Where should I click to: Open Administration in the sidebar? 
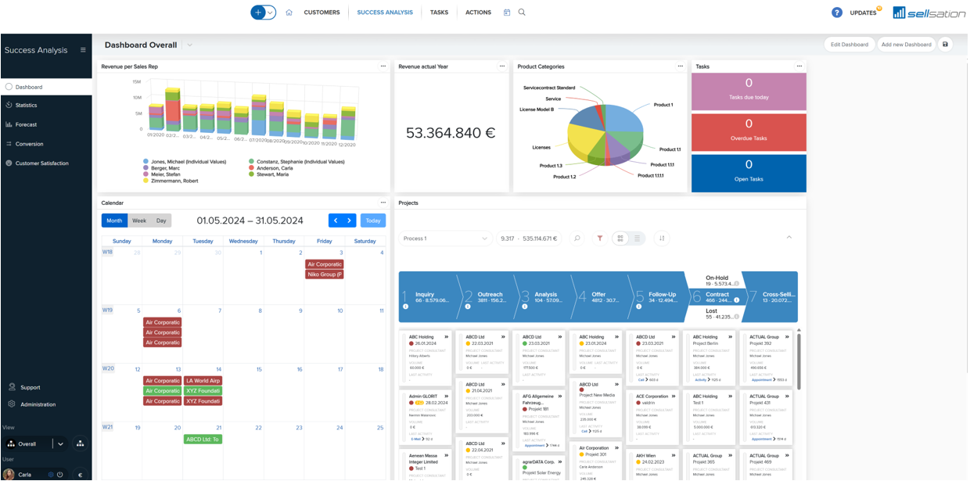(x=38, y=404)
